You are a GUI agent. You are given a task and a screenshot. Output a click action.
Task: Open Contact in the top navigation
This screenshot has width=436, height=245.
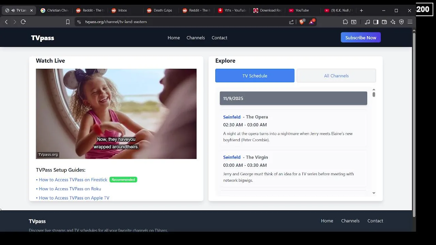click(x=219, y=38)
